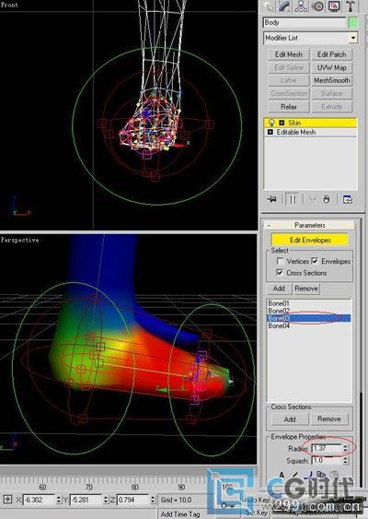Click frame 70 on the timeline
Screen dimensions: 368x519
pyautogui.click(x=89, y=487)
